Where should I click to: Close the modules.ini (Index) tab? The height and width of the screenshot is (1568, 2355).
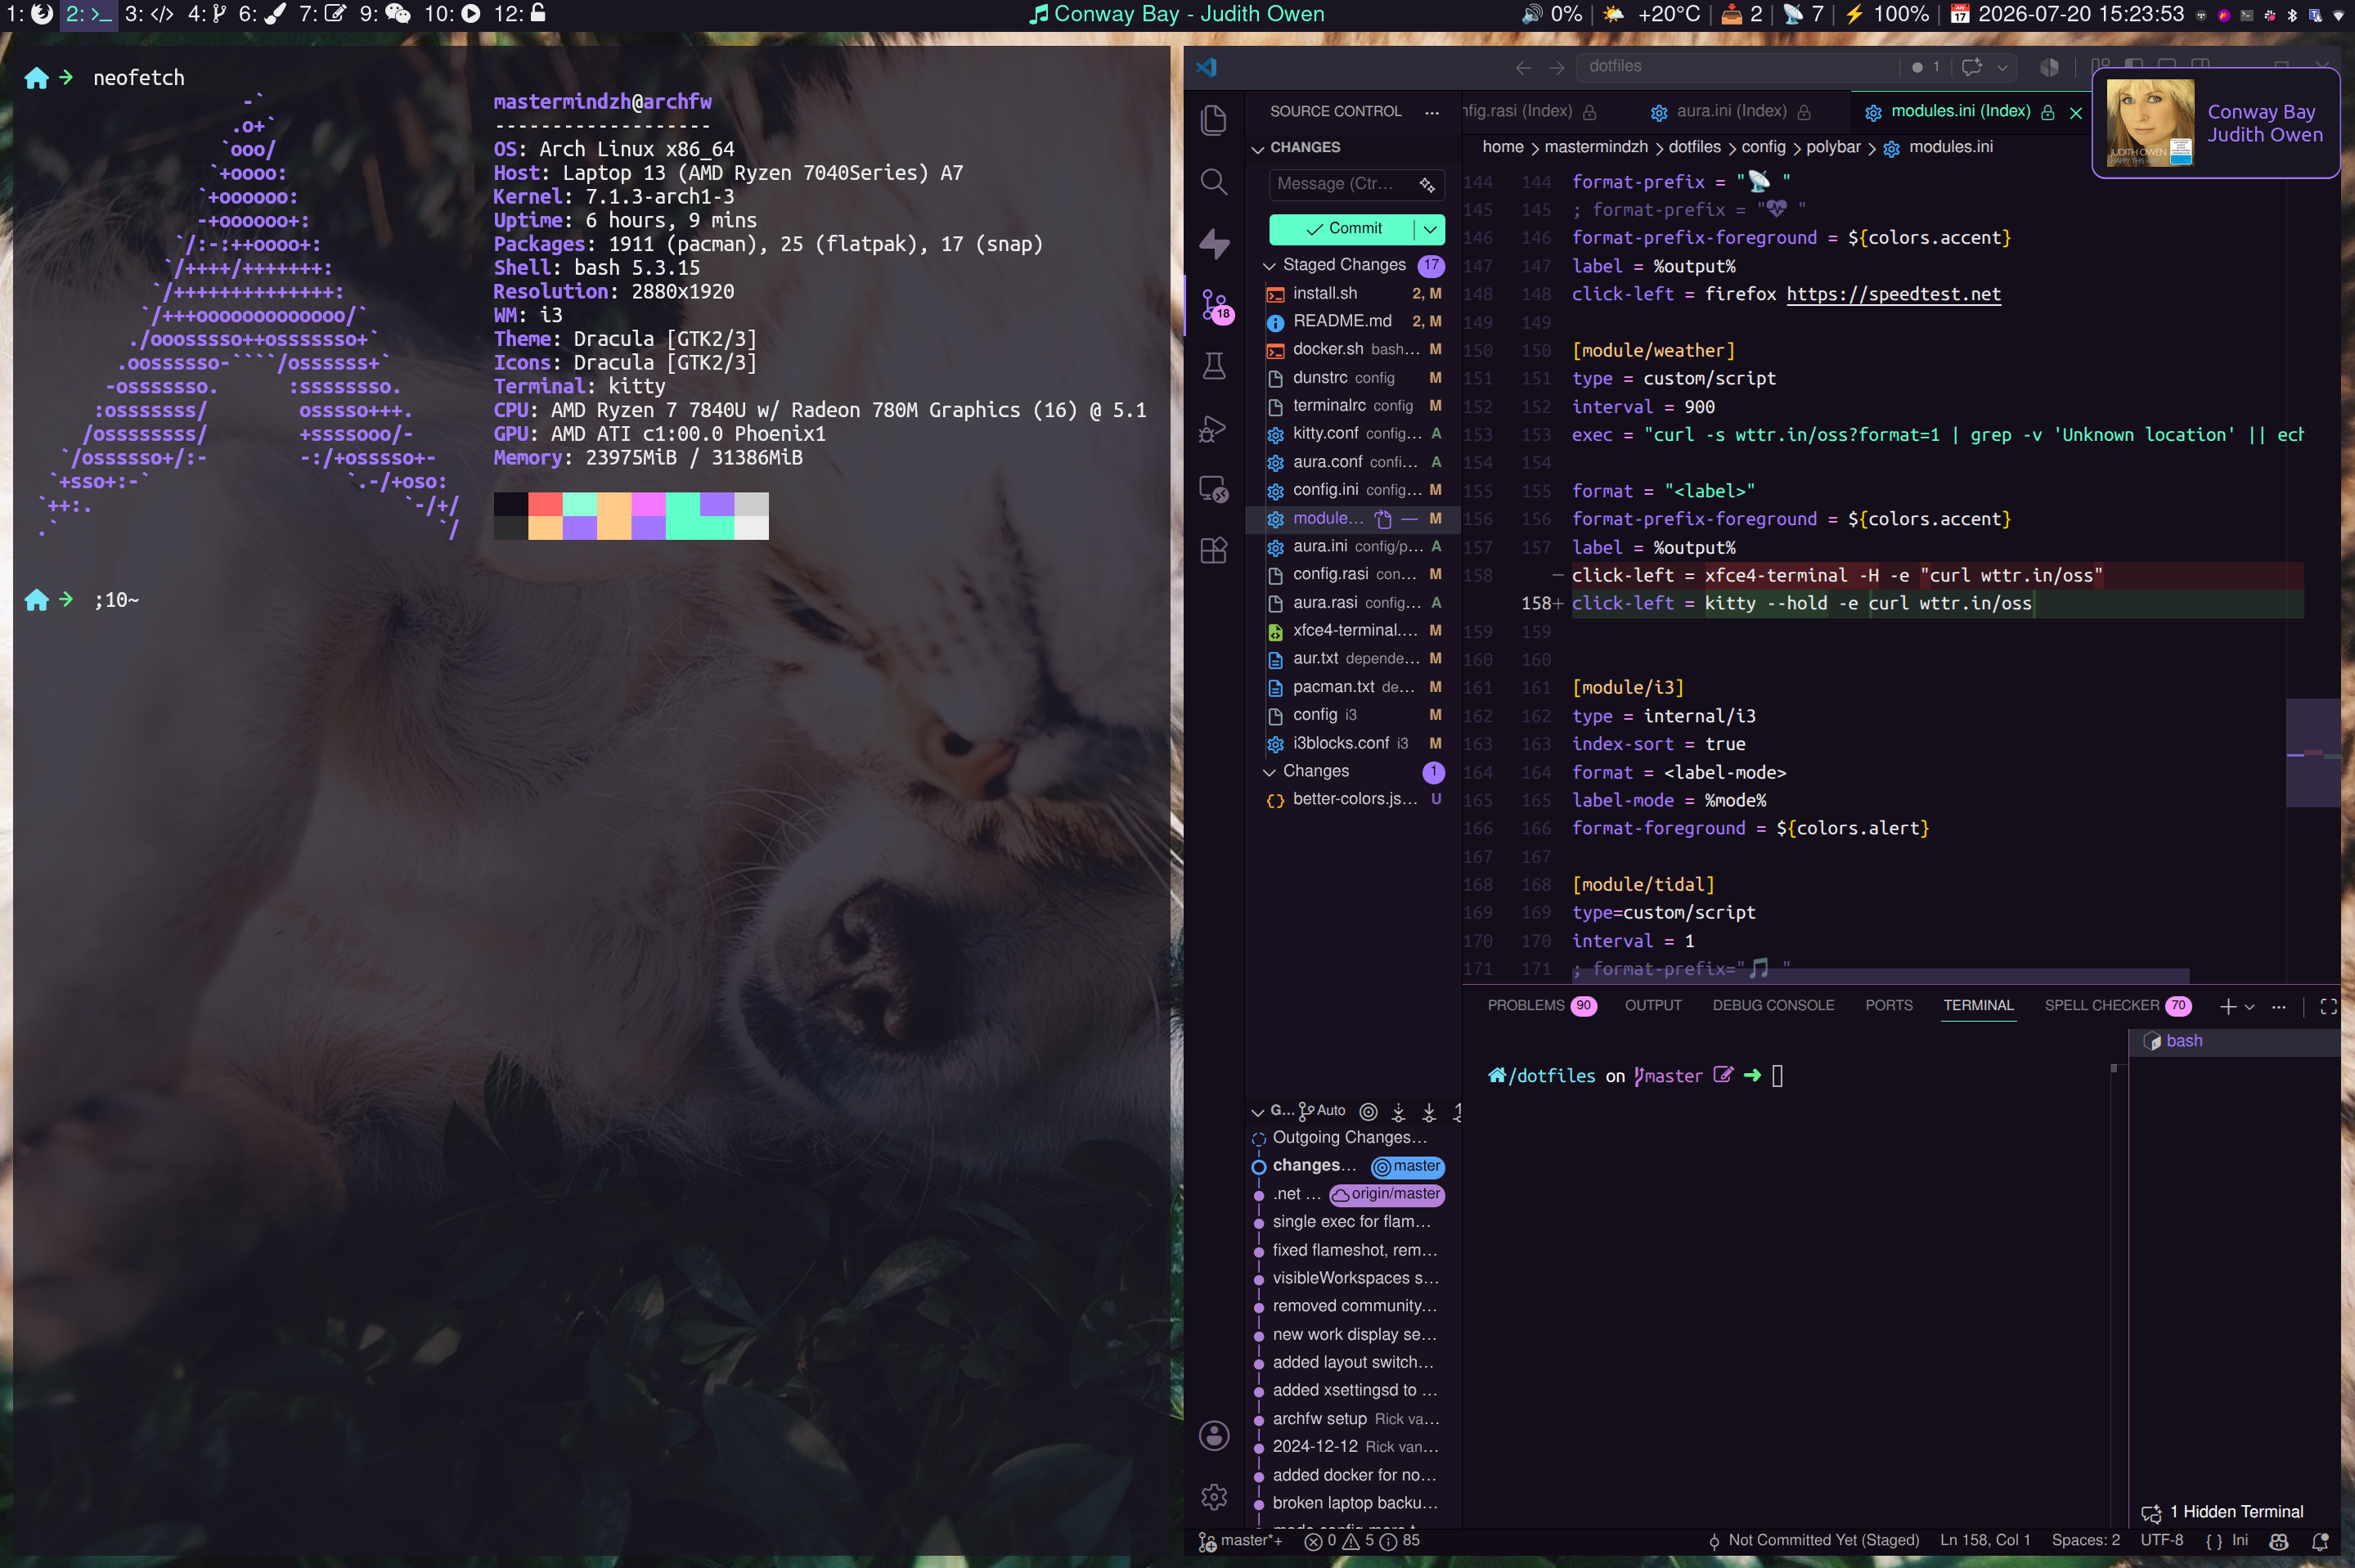click(2076, 112)
